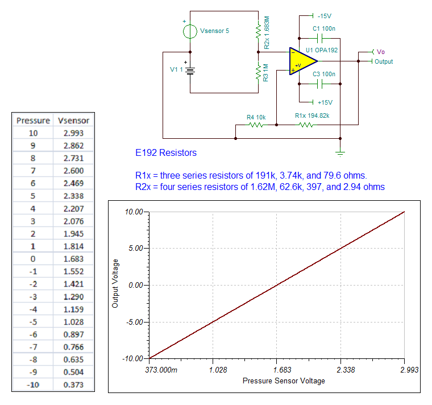Viewport: 432px width, 405px height.
Task: Select table cell with value 0.766
Action: [x=73, y=347]
